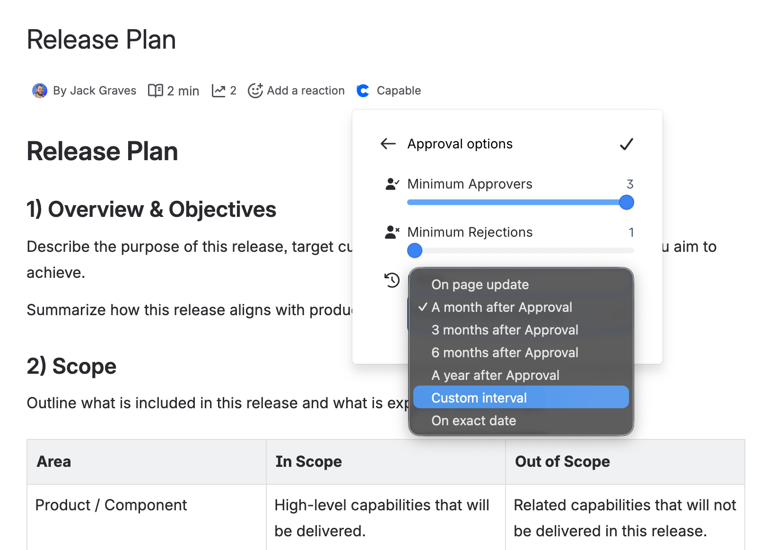Select "3 months after Approval" option
The height and width of the screenshot is (550, 768).
pos(505,330)
